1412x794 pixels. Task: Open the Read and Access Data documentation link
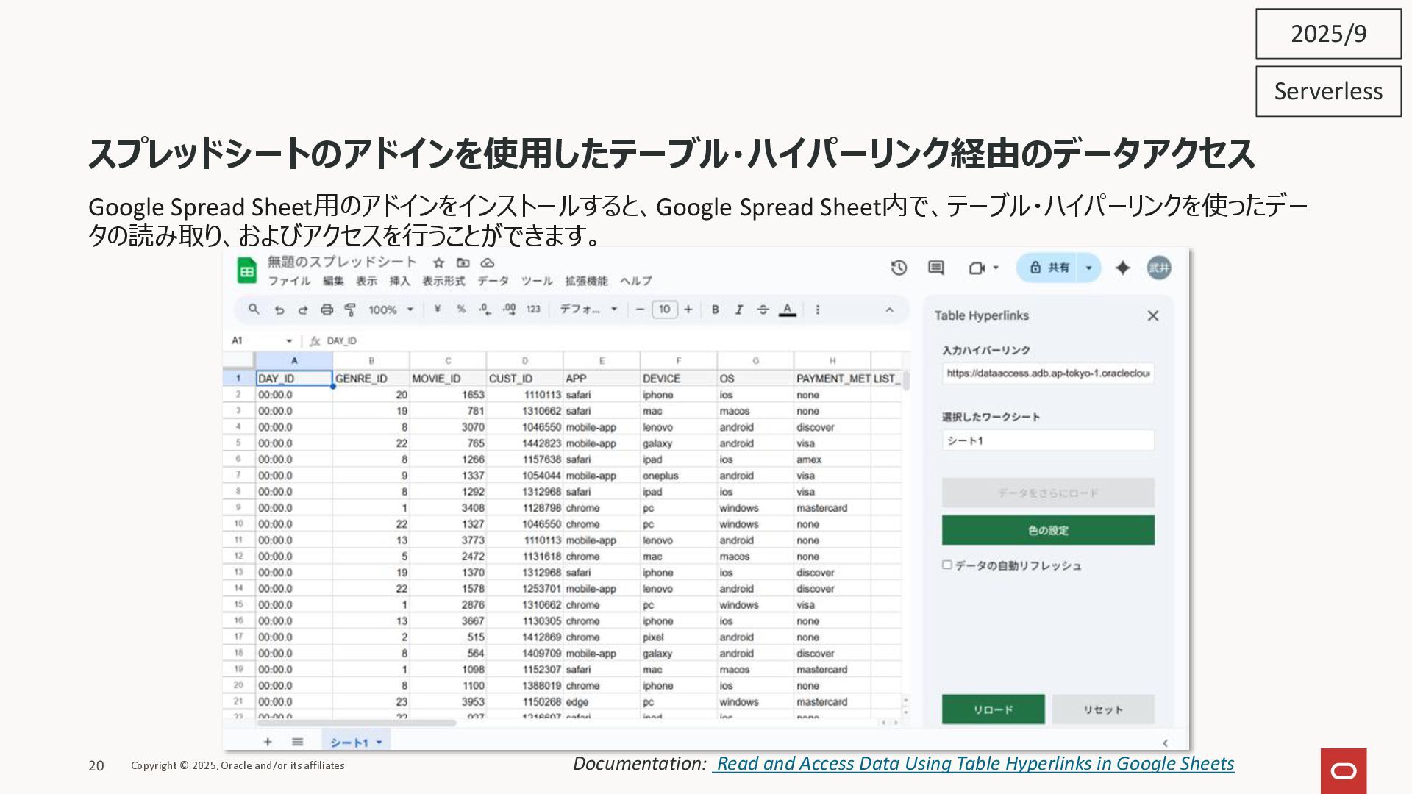(x=975, y=764)
